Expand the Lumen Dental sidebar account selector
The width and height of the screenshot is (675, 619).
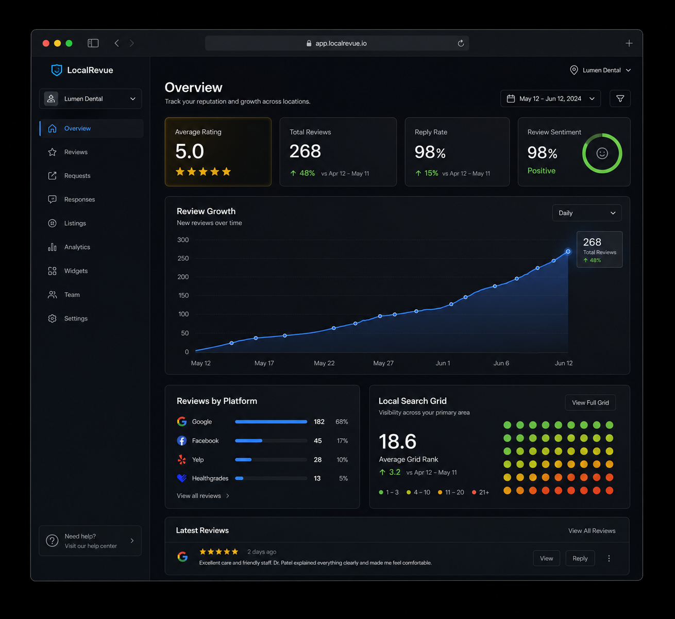tap(90, 99)
